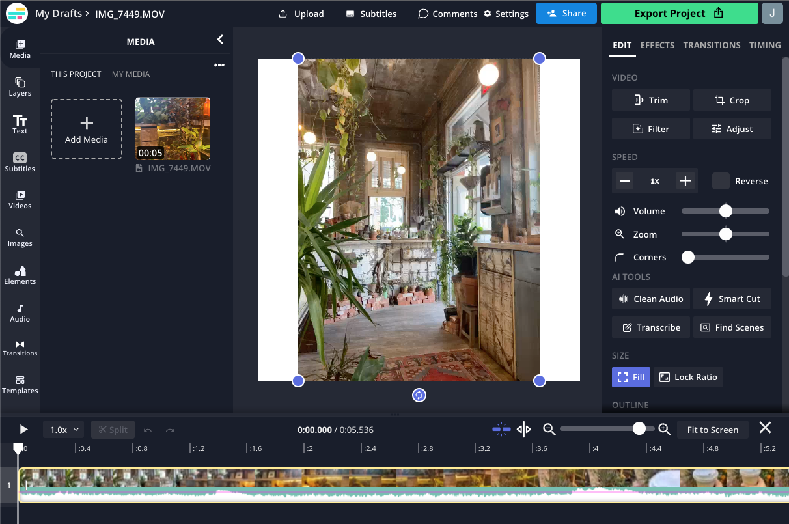Collapse the Media panel

coord(220,40)
